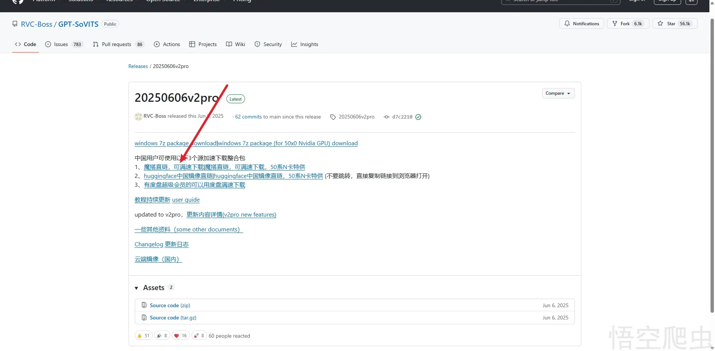This screenshot has height=351, width=715.
Task: Open the Changelog 更新日志 link
Action: pos(162,244)
